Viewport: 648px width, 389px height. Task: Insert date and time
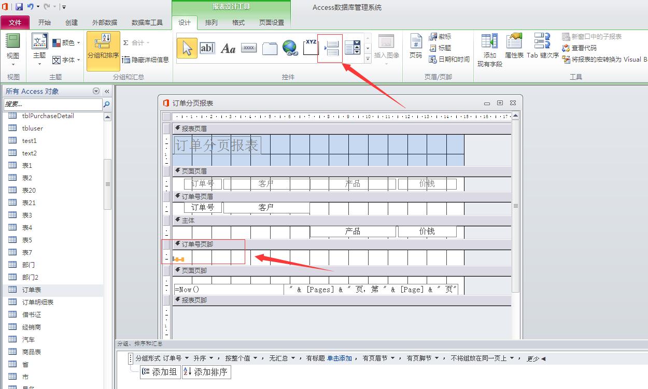(x=449, y=59)
